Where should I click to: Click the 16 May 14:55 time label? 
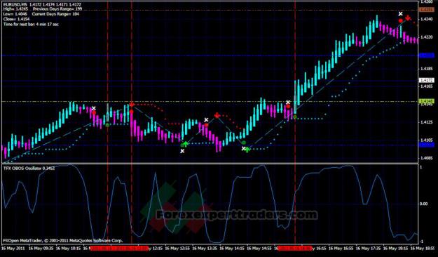point(259,249)
